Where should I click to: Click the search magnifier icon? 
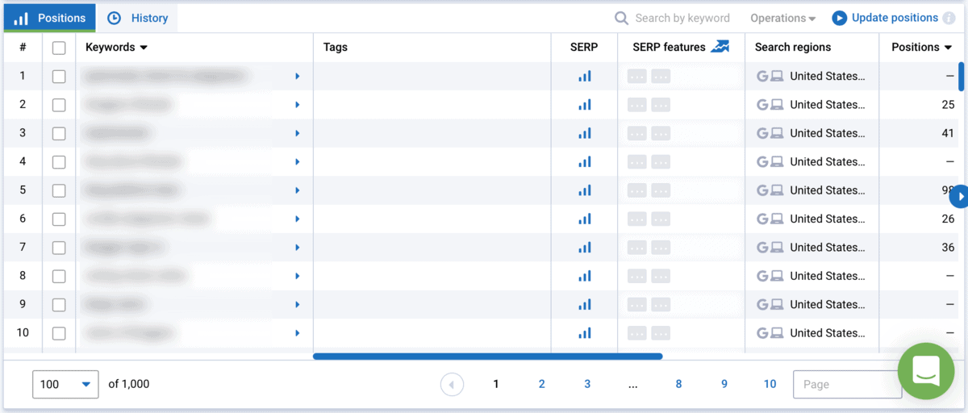[621, 18]
